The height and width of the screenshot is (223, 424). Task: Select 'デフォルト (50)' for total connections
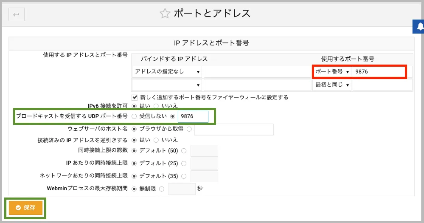(x=135, y=151)
